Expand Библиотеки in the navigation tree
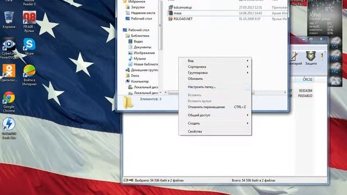The width and height of the screenshot is (347, 195). click(x=140, y=36)
